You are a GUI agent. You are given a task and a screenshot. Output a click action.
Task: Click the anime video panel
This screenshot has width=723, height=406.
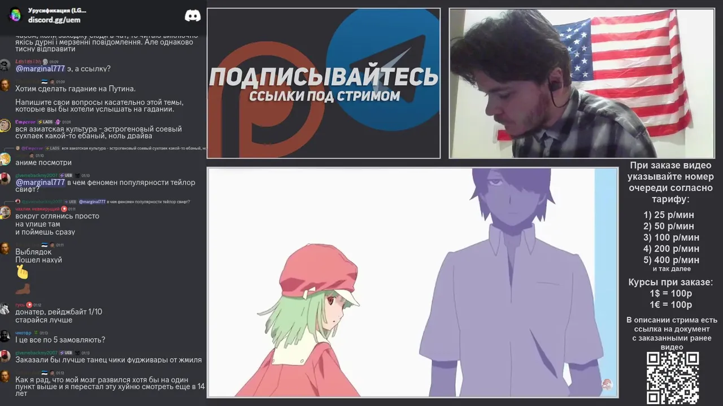point(413,283)
